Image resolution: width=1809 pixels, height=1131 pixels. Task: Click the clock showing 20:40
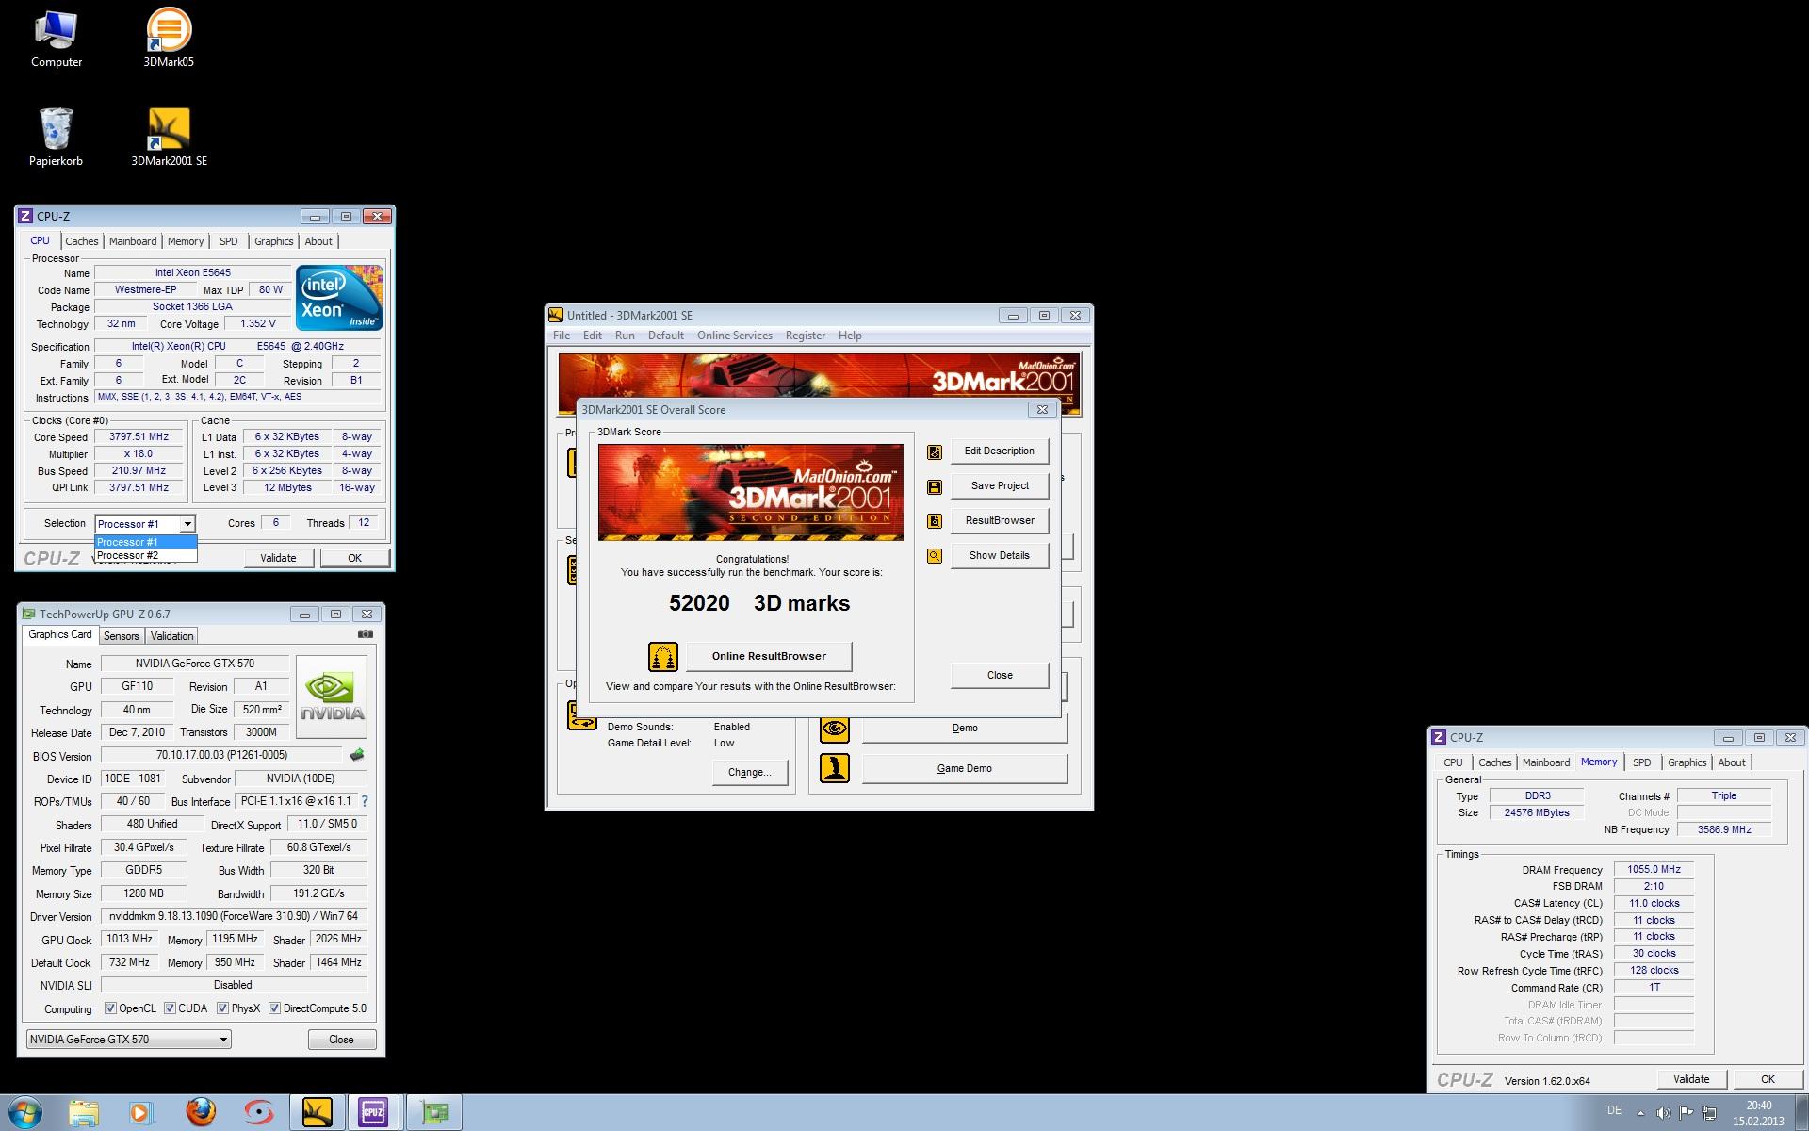[1758, 1106]
